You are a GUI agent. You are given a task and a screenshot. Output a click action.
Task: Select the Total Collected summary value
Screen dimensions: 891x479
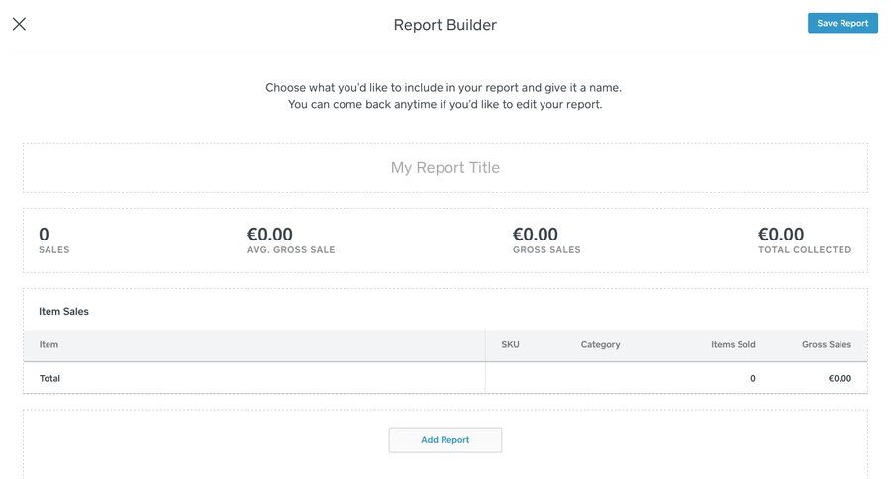pyautogui.click(x=781, y=235)
